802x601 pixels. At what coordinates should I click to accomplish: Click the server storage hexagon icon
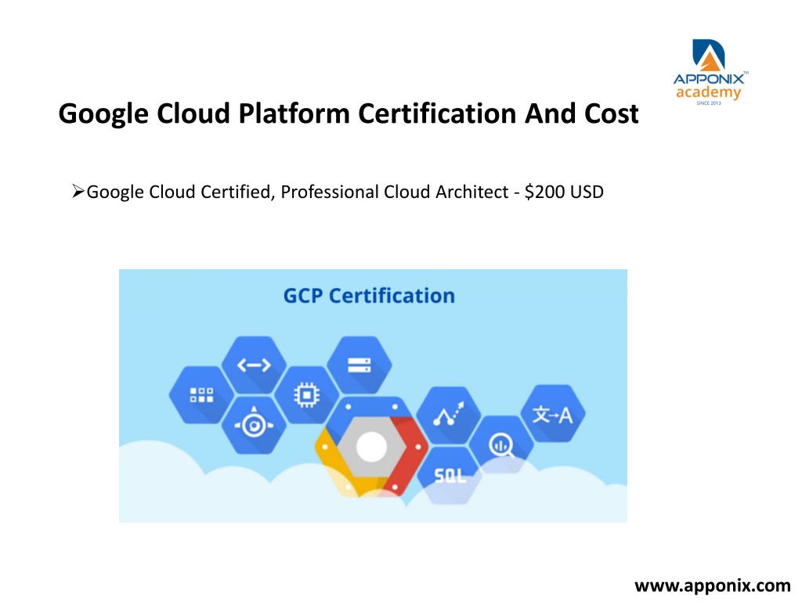(359, 365)
